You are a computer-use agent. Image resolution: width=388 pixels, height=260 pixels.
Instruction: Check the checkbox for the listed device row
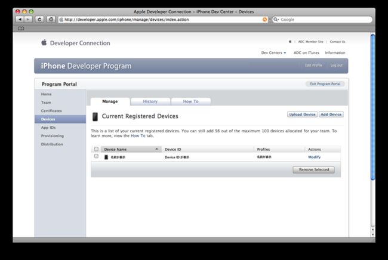click(x=96, y=156)
